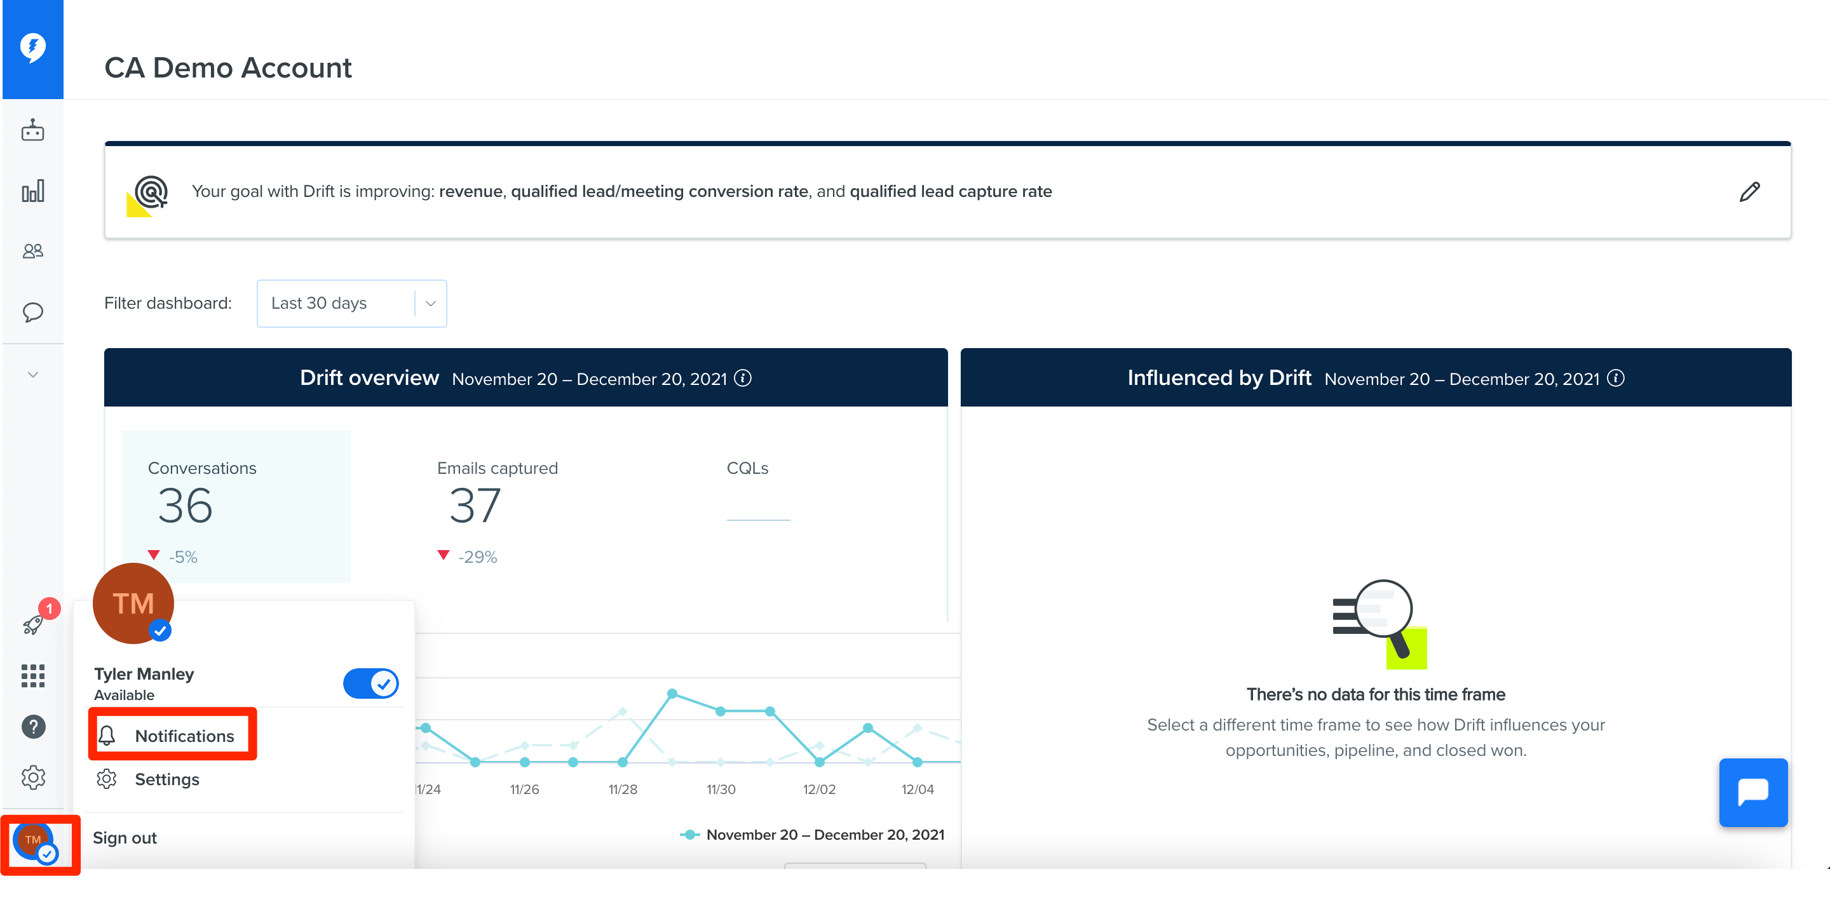Select the Conversations 36 metric card
Viewport: 1830px width, 902px height.
point(236,506)
